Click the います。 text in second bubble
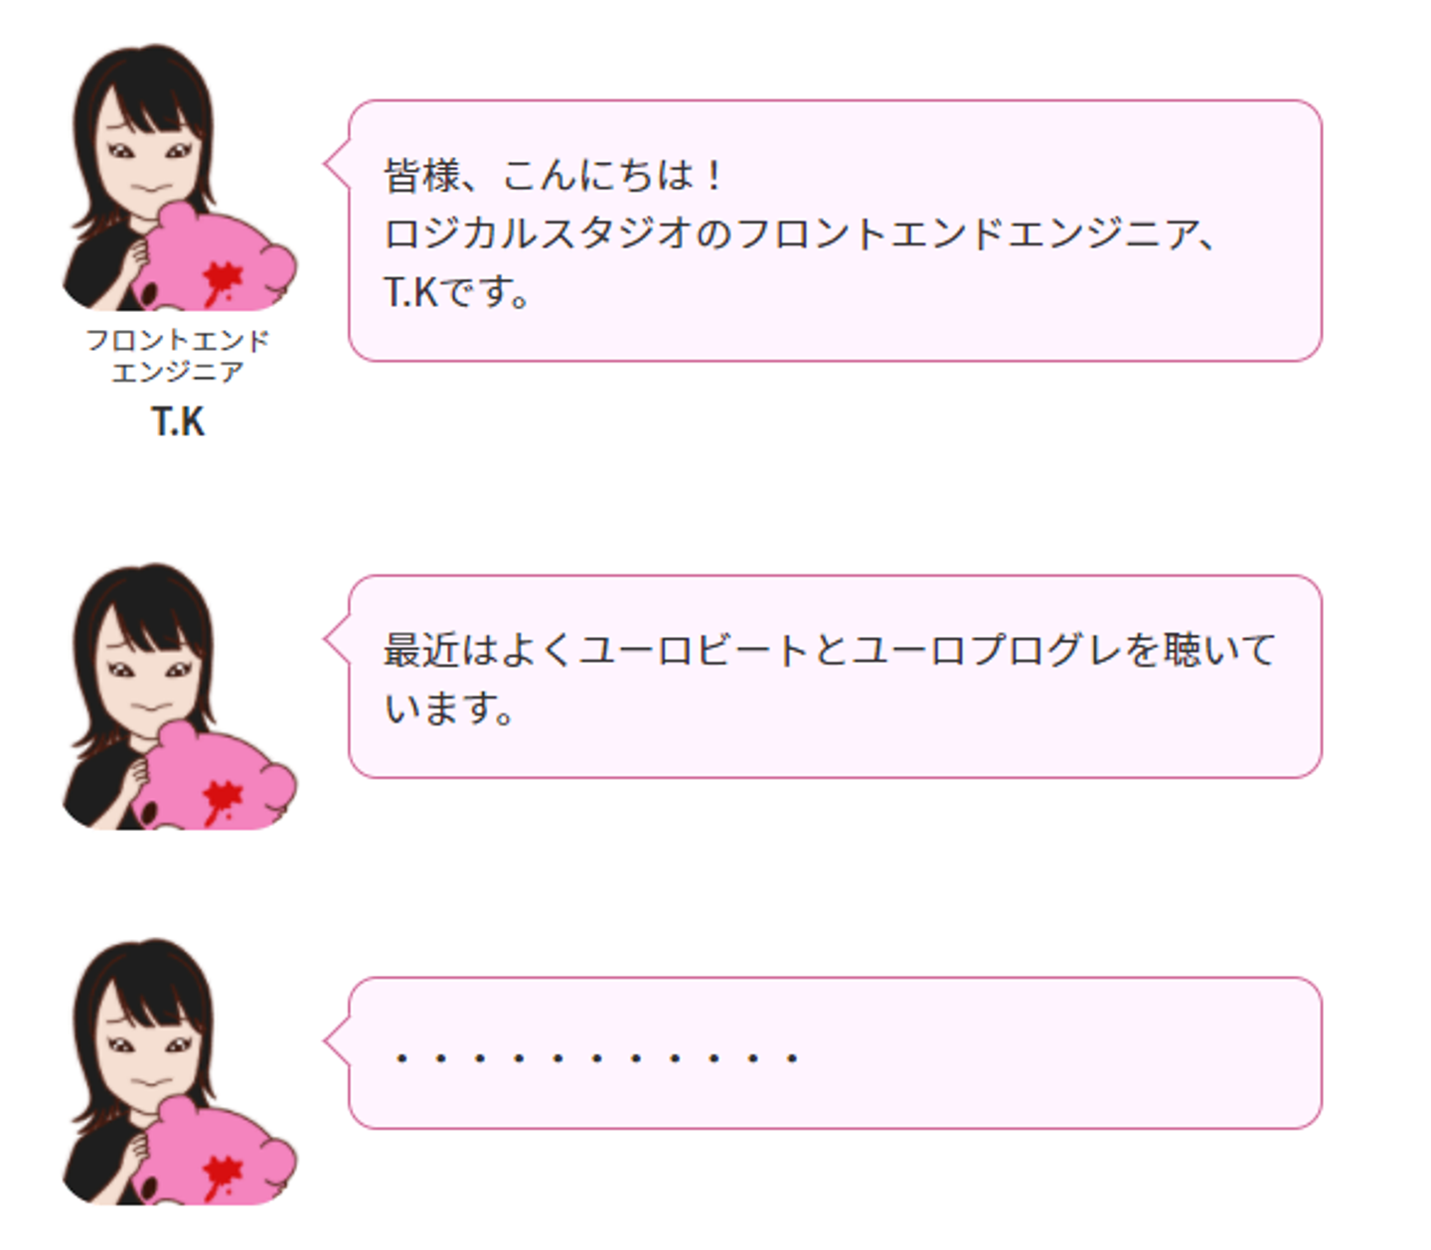1431x1250 pixels. pyautogui.click(x=449, y=708)
